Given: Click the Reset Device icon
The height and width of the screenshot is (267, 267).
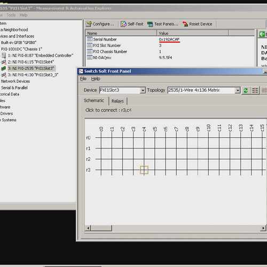Looking at the screenshot, I should coord(185,24).
